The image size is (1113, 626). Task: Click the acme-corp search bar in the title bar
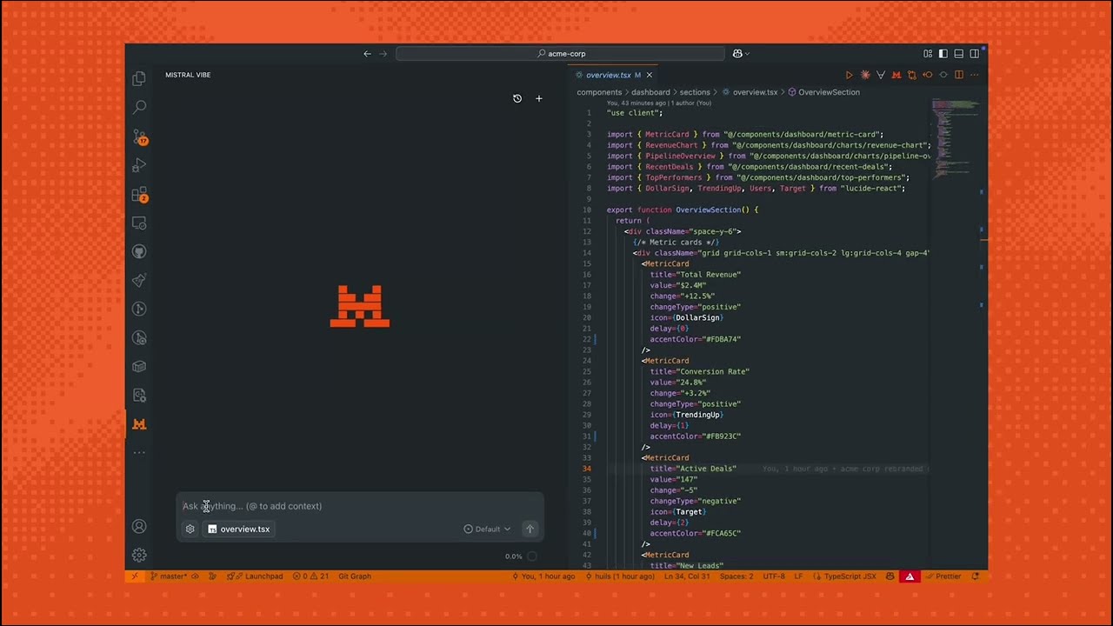tap(560, 53)
